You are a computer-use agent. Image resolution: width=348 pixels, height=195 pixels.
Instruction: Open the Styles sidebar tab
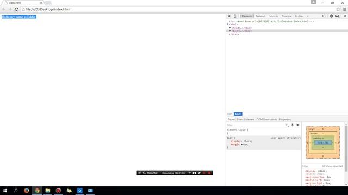pyautogui.click(x=231, y=119)
